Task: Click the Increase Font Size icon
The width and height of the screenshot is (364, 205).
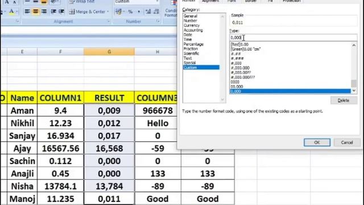Action: point(7,2)
